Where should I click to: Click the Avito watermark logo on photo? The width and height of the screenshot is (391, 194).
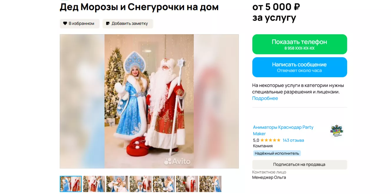tap(177, 161)
